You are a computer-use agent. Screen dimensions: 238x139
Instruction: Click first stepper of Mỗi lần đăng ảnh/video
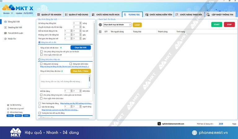click(x=71, y=91)
